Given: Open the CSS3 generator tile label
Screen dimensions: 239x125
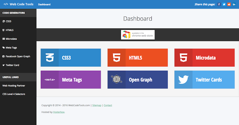Looking at the screenshot, I should (x=66, y=58).
